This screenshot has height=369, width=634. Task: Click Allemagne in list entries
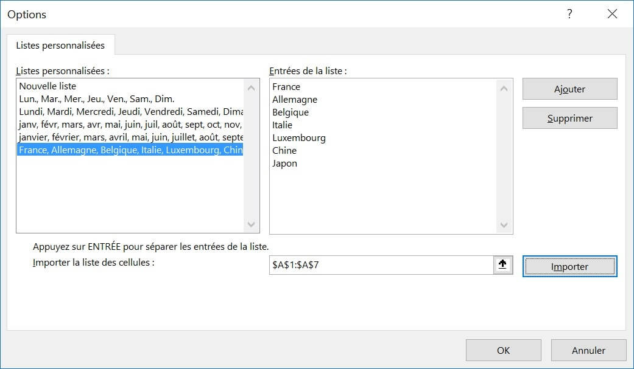[x=295, y=99]
